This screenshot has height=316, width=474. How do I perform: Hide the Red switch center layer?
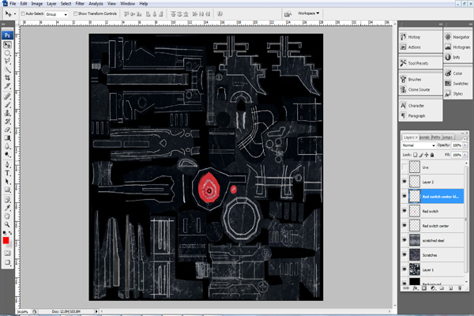404,226
